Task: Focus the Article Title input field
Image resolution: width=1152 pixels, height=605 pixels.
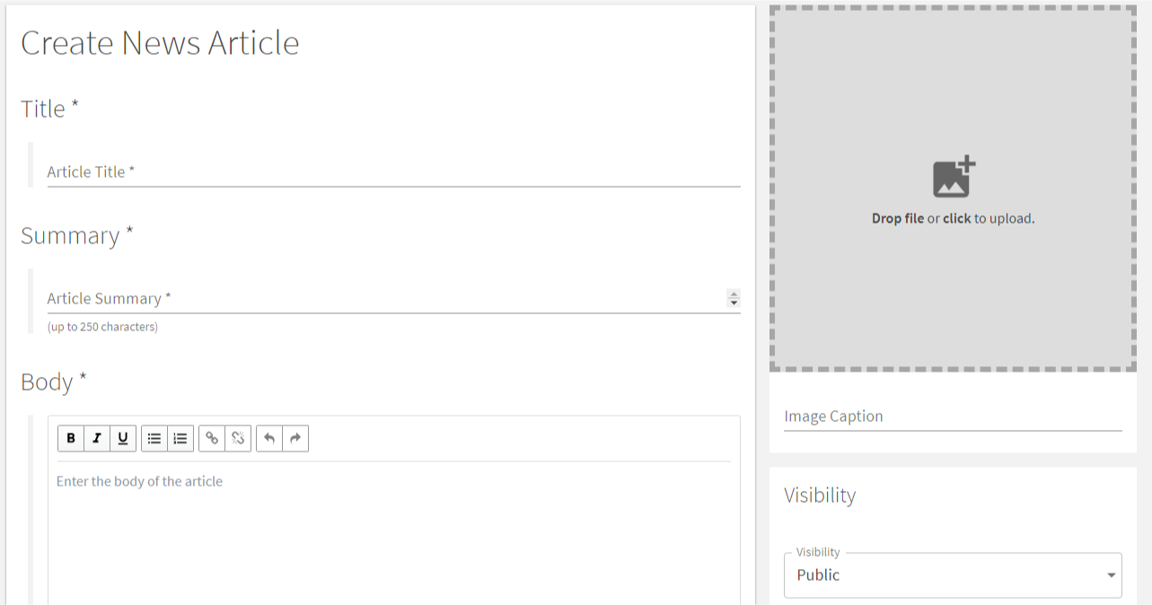Action: (393, 171)
